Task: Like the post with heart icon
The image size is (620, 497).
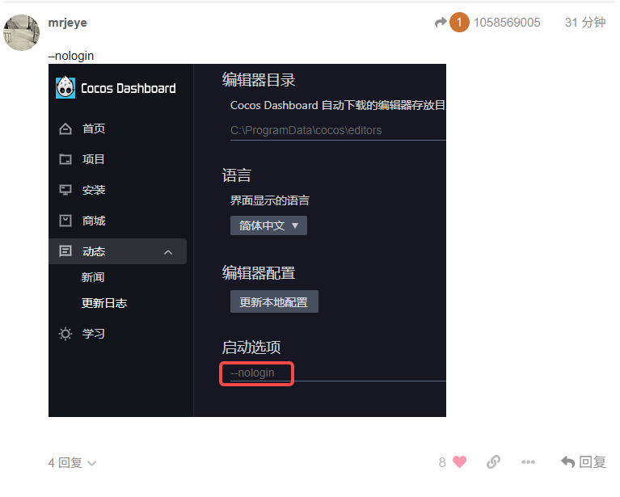Action: pos(459,461)
